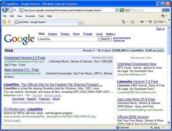Viewport: 172px width, 131px height.
Task: Click the vertical scrollbar down arrow
Action: point(169,122)
